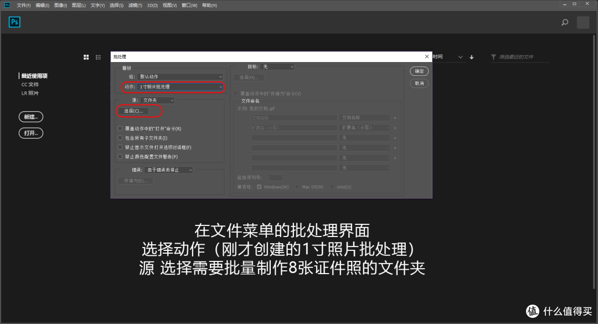Viewport: 598px width, 324px height.
Task: Open search using the magnifier icon
Action: (x=564, y=22)
